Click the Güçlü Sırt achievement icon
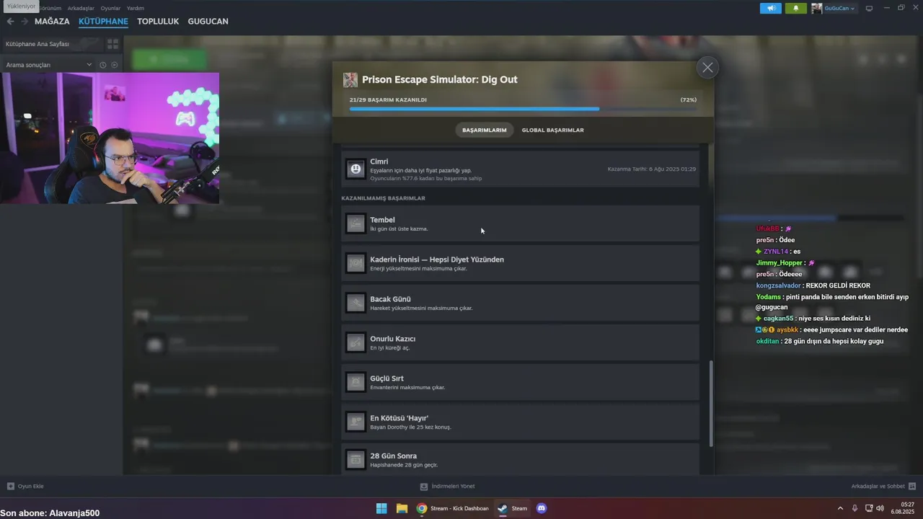The image size is (923, 519). click(355, 382)
